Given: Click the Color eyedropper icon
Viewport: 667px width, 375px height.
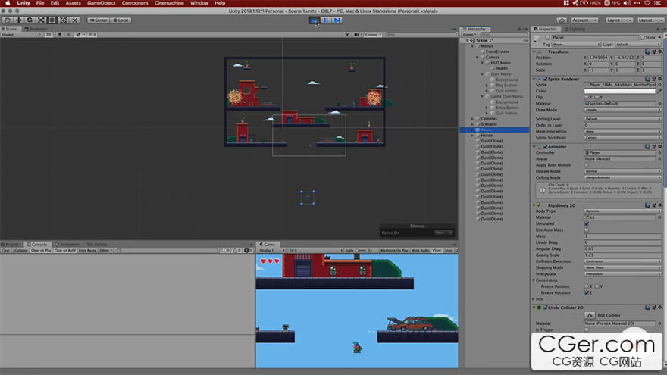Looking at the screenshot, I should pos(659,91).
